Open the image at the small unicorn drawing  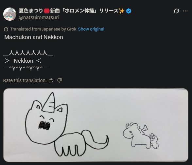pyautogui.click(x=141, y=135)
